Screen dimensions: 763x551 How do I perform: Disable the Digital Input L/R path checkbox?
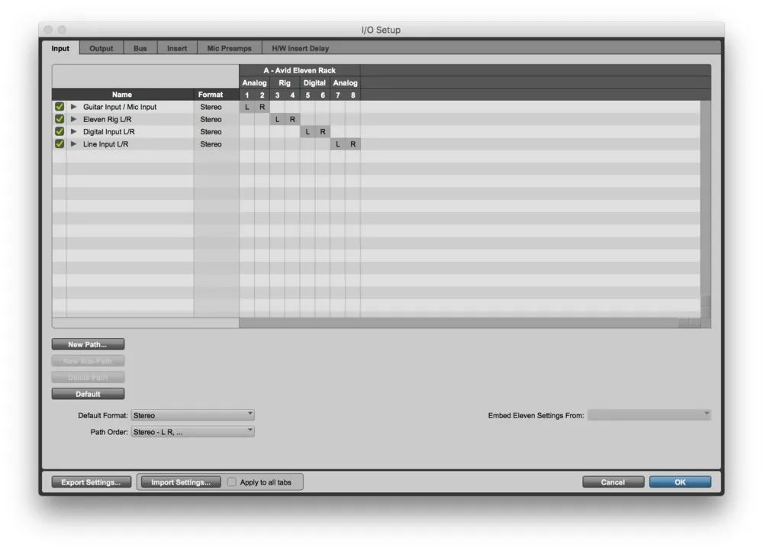(60, 131)
